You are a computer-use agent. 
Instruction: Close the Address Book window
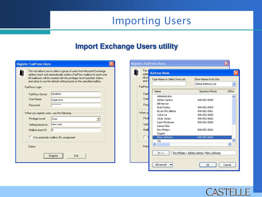coord(236,73)
